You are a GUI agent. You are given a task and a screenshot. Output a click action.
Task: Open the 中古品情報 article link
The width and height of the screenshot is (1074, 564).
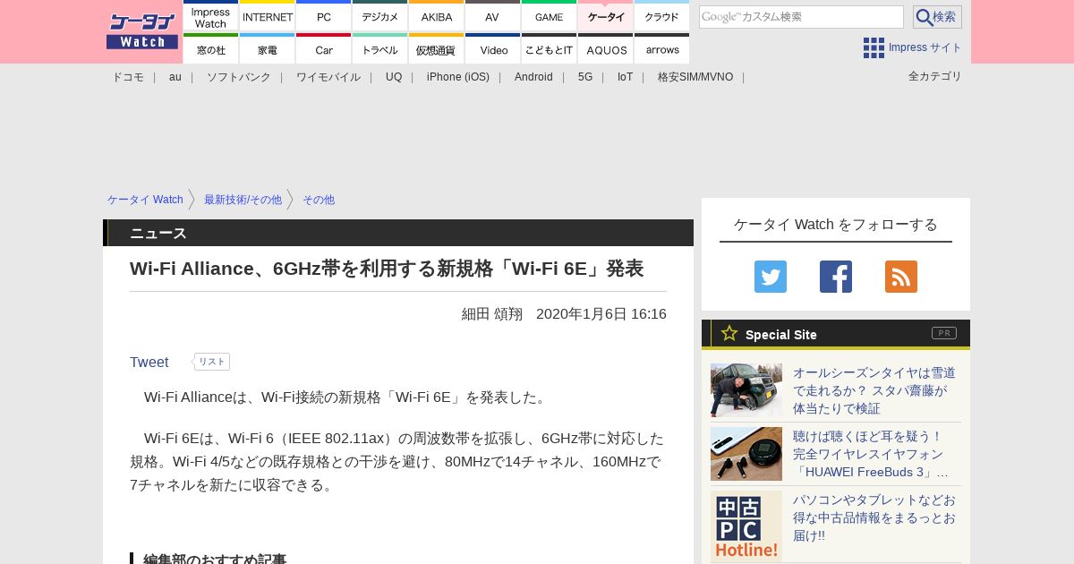pos(874,517)
